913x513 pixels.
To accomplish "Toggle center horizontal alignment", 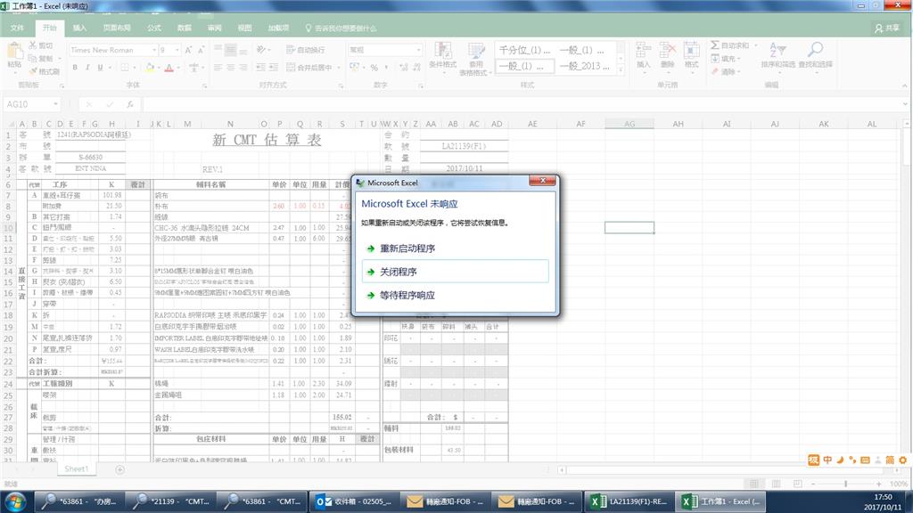I will coord(231,68).
